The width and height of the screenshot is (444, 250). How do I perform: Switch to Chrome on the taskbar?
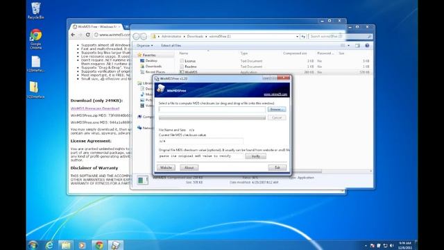pyautogui.click(x=99, y=245)
